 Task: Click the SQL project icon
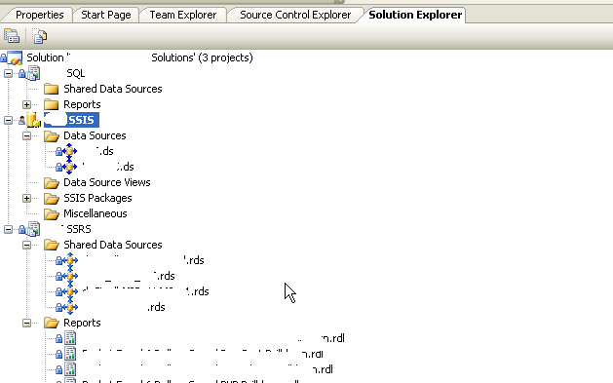coord(33,73)
